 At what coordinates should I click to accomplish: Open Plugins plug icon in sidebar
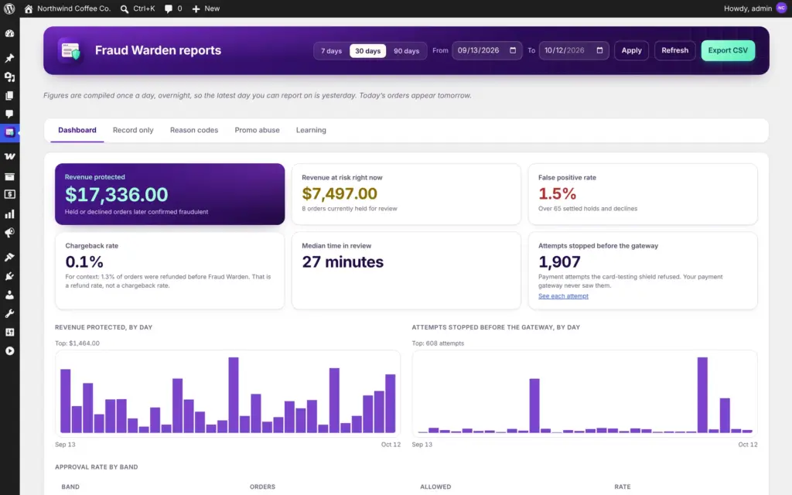click(x=9, y=276)
